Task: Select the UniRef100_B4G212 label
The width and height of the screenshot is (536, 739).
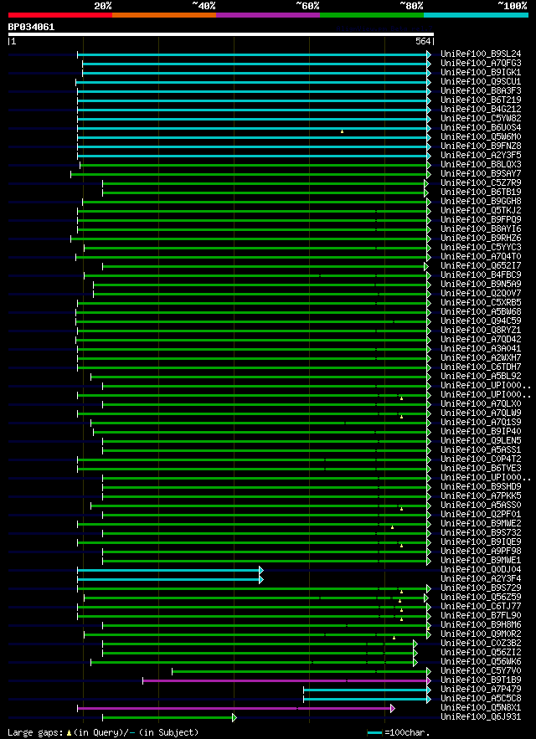Action: click(481, 110)
